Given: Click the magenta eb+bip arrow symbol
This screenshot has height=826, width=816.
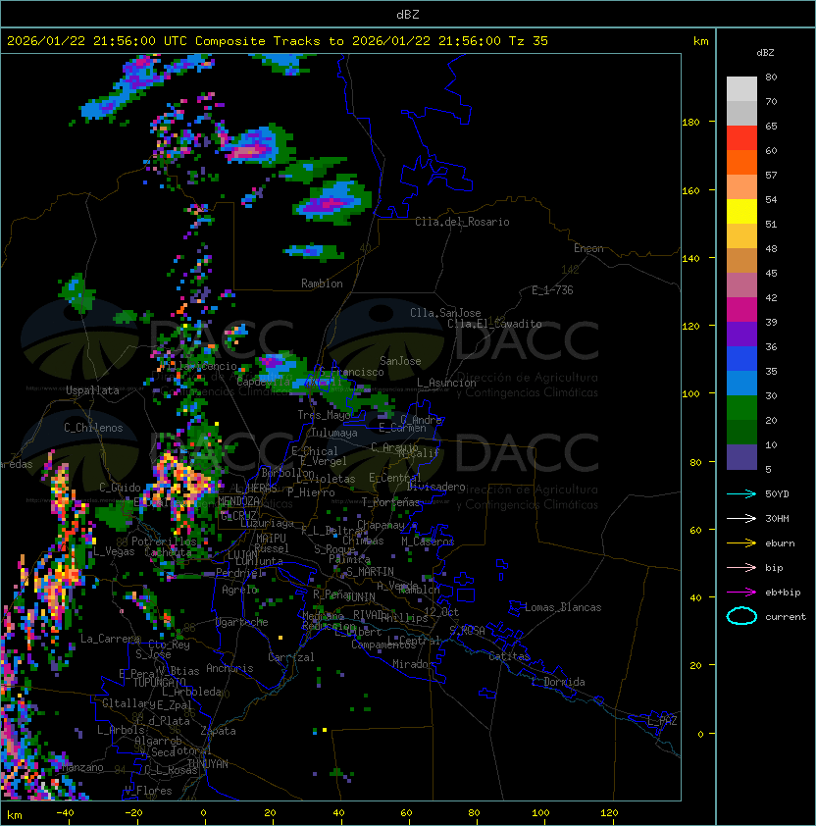Looking at the screenshot, I should click(741, 593).
